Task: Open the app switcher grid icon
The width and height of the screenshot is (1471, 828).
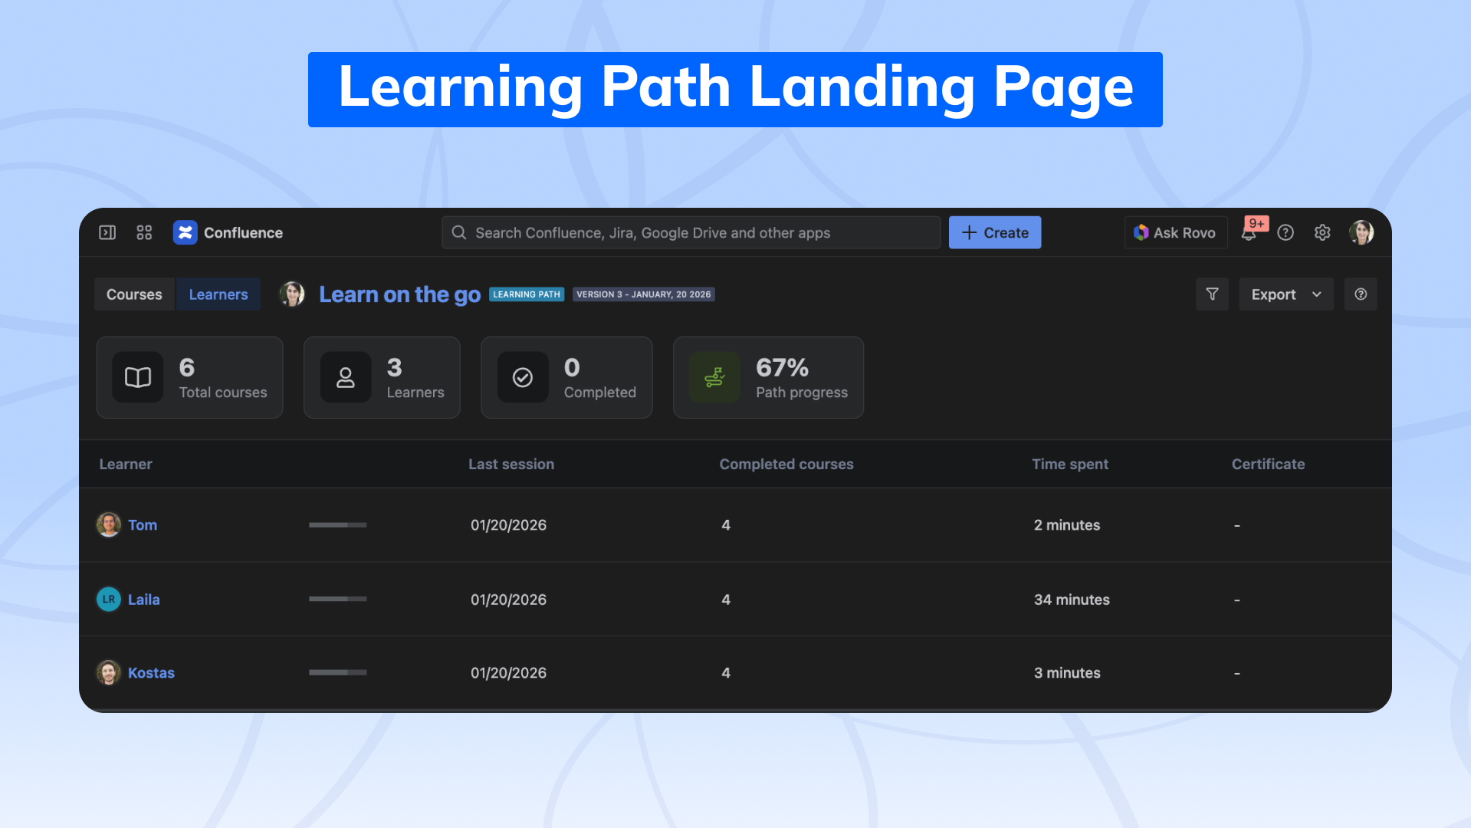Action: pyautogui.click(x=144, y=232)
